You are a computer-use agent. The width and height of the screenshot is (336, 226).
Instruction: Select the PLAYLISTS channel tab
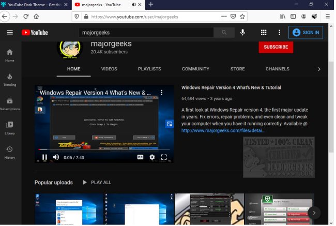point(149,69)
